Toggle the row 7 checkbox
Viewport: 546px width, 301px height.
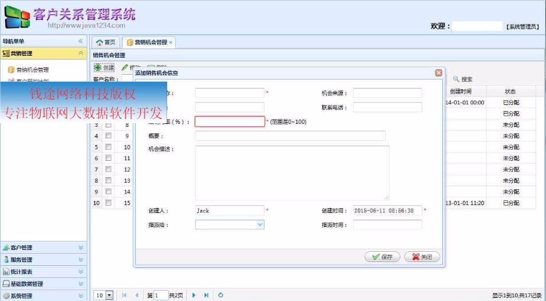point(109,169)
